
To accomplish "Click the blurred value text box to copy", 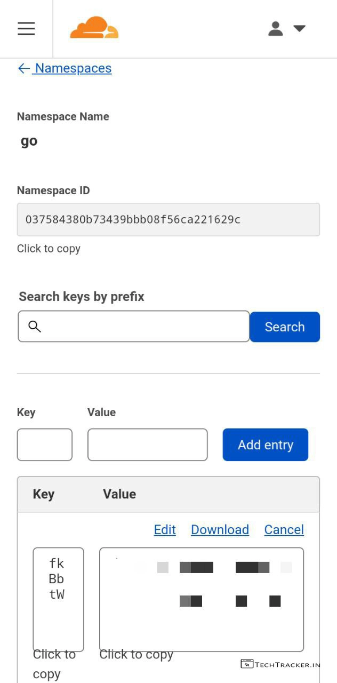I will point(202,599).
